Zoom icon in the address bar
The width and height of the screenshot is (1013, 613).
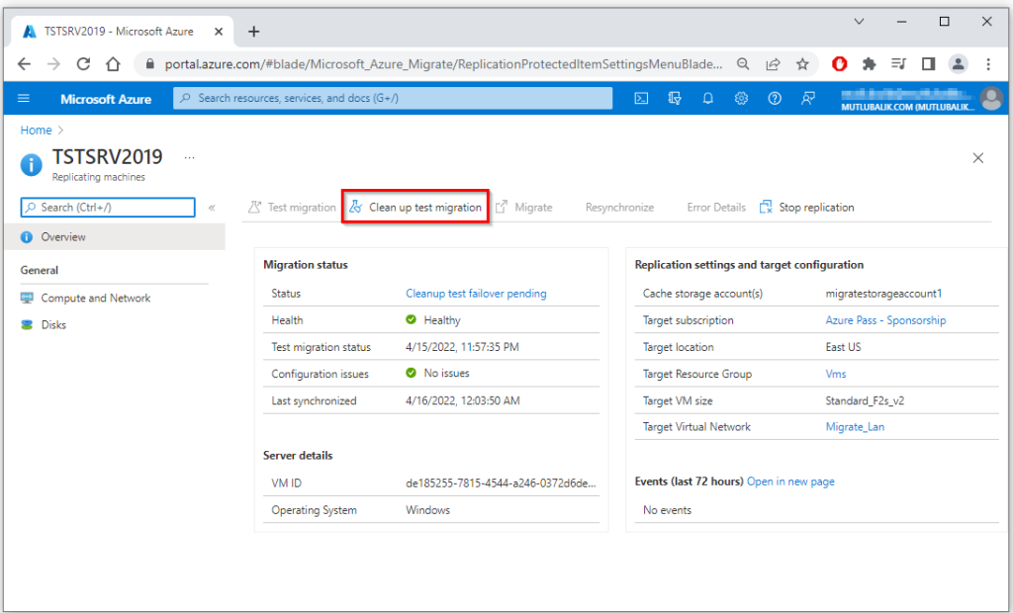[x=743, y=64]
